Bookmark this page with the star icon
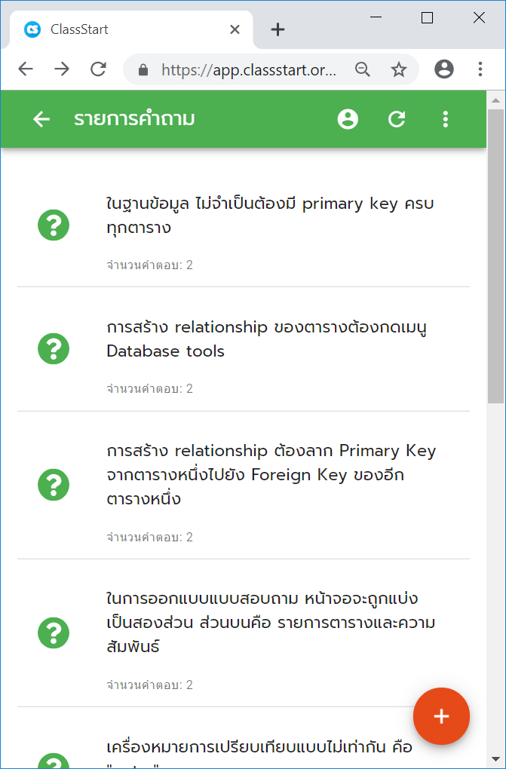This screenshot has width=506, height=769. pyautogui.click(x=398, y=69)
